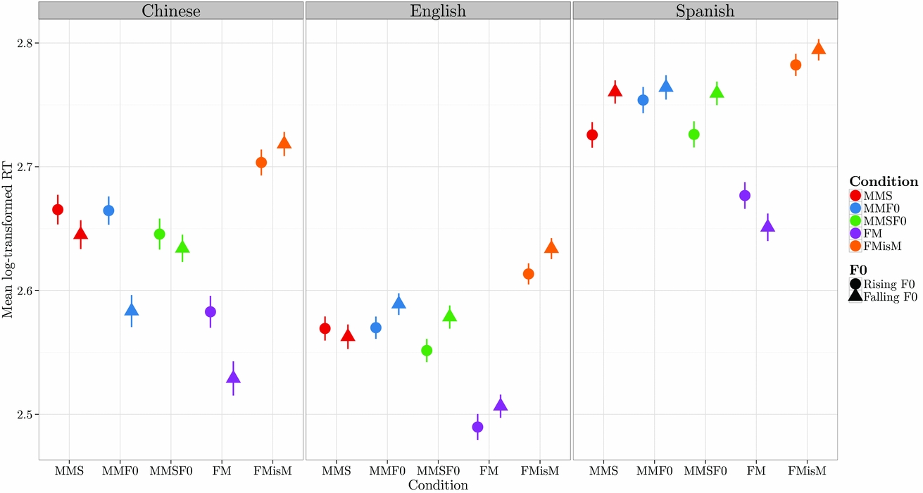923x493 pixels.
Task: Click the Condition legend title
Action: [x=883, y=182]
